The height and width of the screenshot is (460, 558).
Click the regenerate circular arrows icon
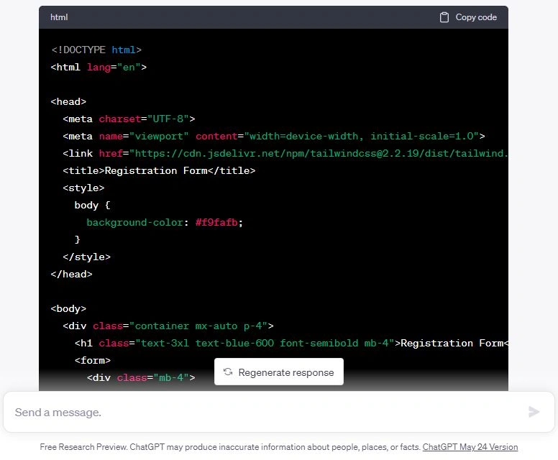coord(228,372)
